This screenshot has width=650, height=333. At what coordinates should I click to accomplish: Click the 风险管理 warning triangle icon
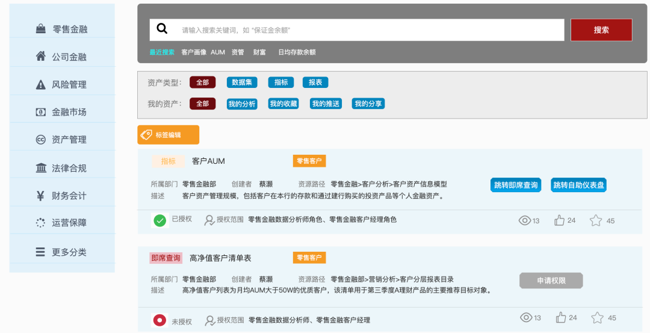41,84
